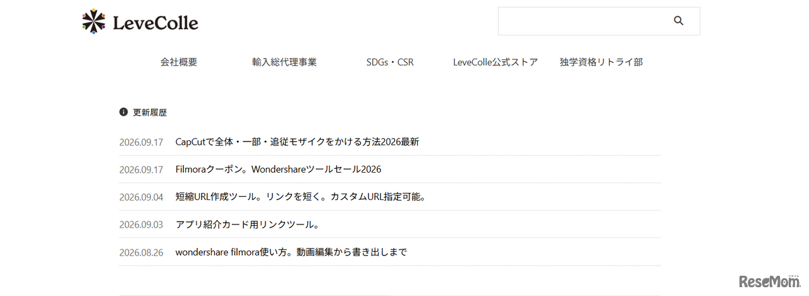809x296 pixels.
Task: Click the info icon beside 更新履歴
Action: tap(123, 112)
